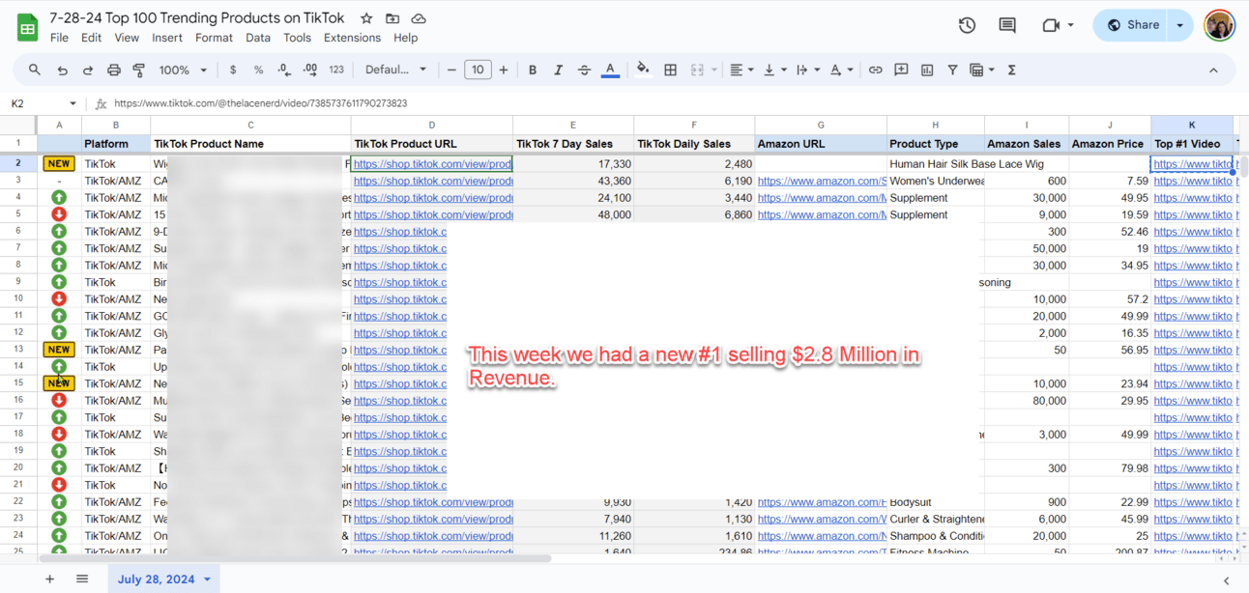Screen dimensions: 1249x593
Task: Open the zoom 100% dropdown
Action: [183, 70]
